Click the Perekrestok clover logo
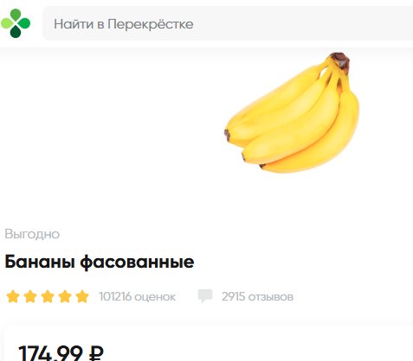413x361 pixels. coord(16,23)
